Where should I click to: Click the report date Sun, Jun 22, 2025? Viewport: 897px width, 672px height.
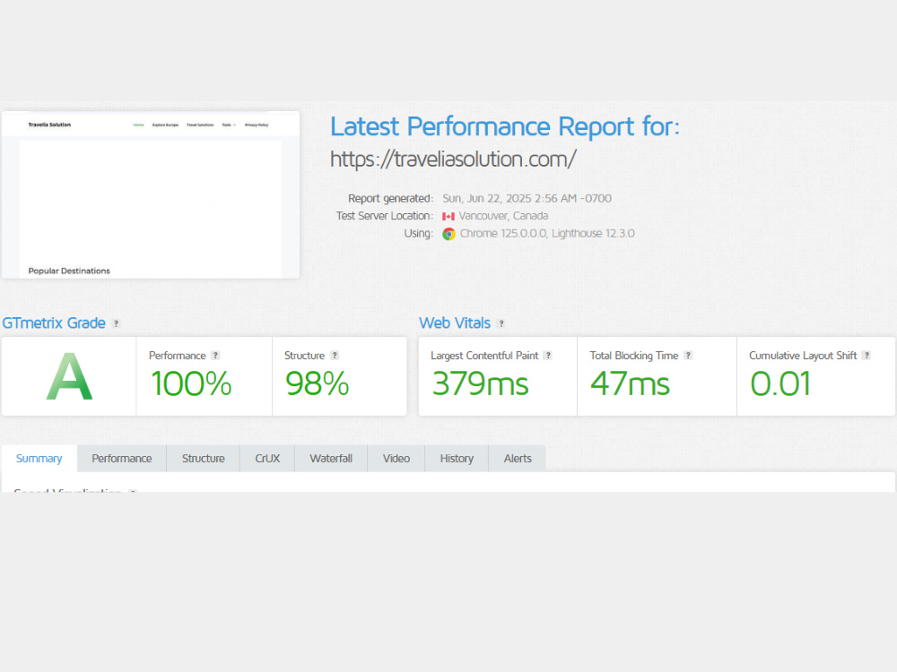[x=527, y=198]
